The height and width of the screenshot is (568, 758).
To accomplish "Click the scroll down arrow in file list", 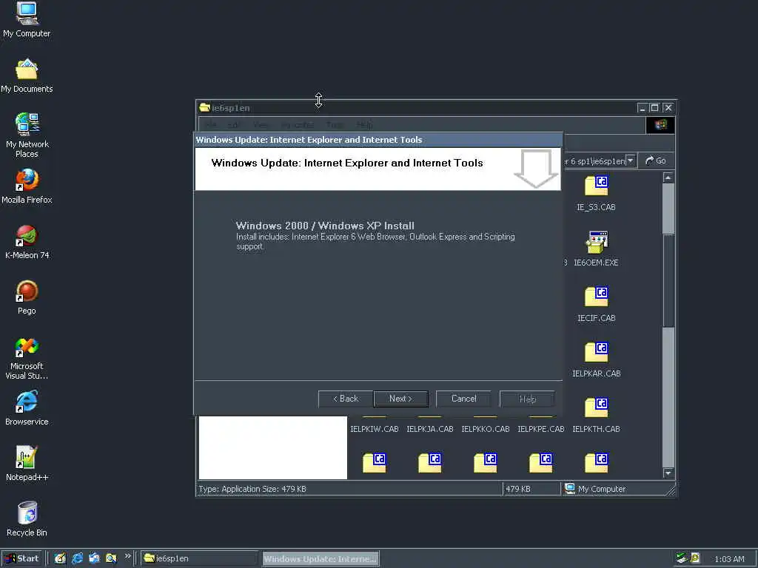I will (x=668, y=473).
